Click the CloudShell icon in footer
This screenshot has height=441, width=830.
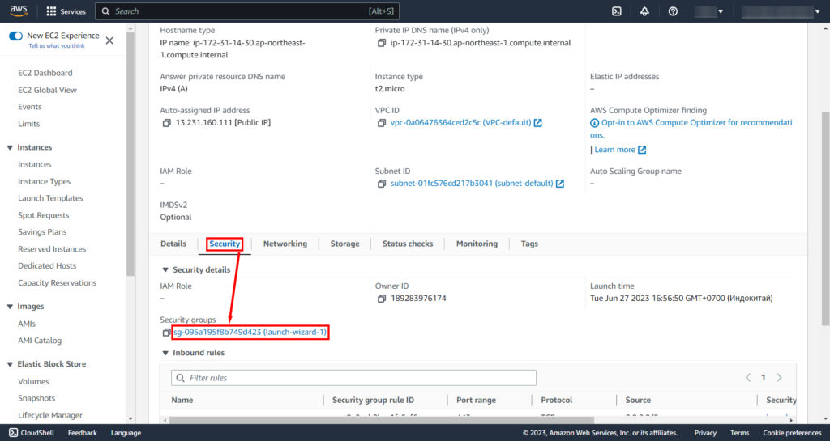[x=14, y=433]
